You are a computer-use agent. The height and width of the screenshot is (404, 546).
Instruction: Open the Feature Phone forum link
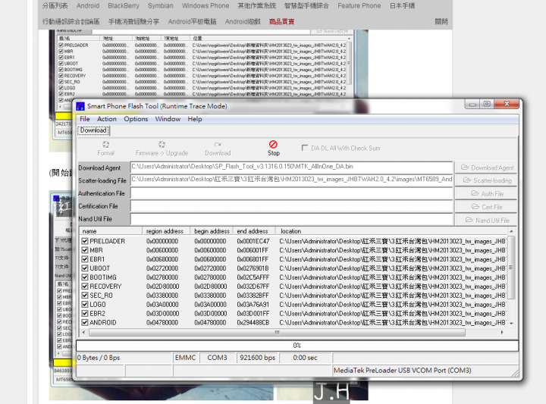click(x=359, y=6)
